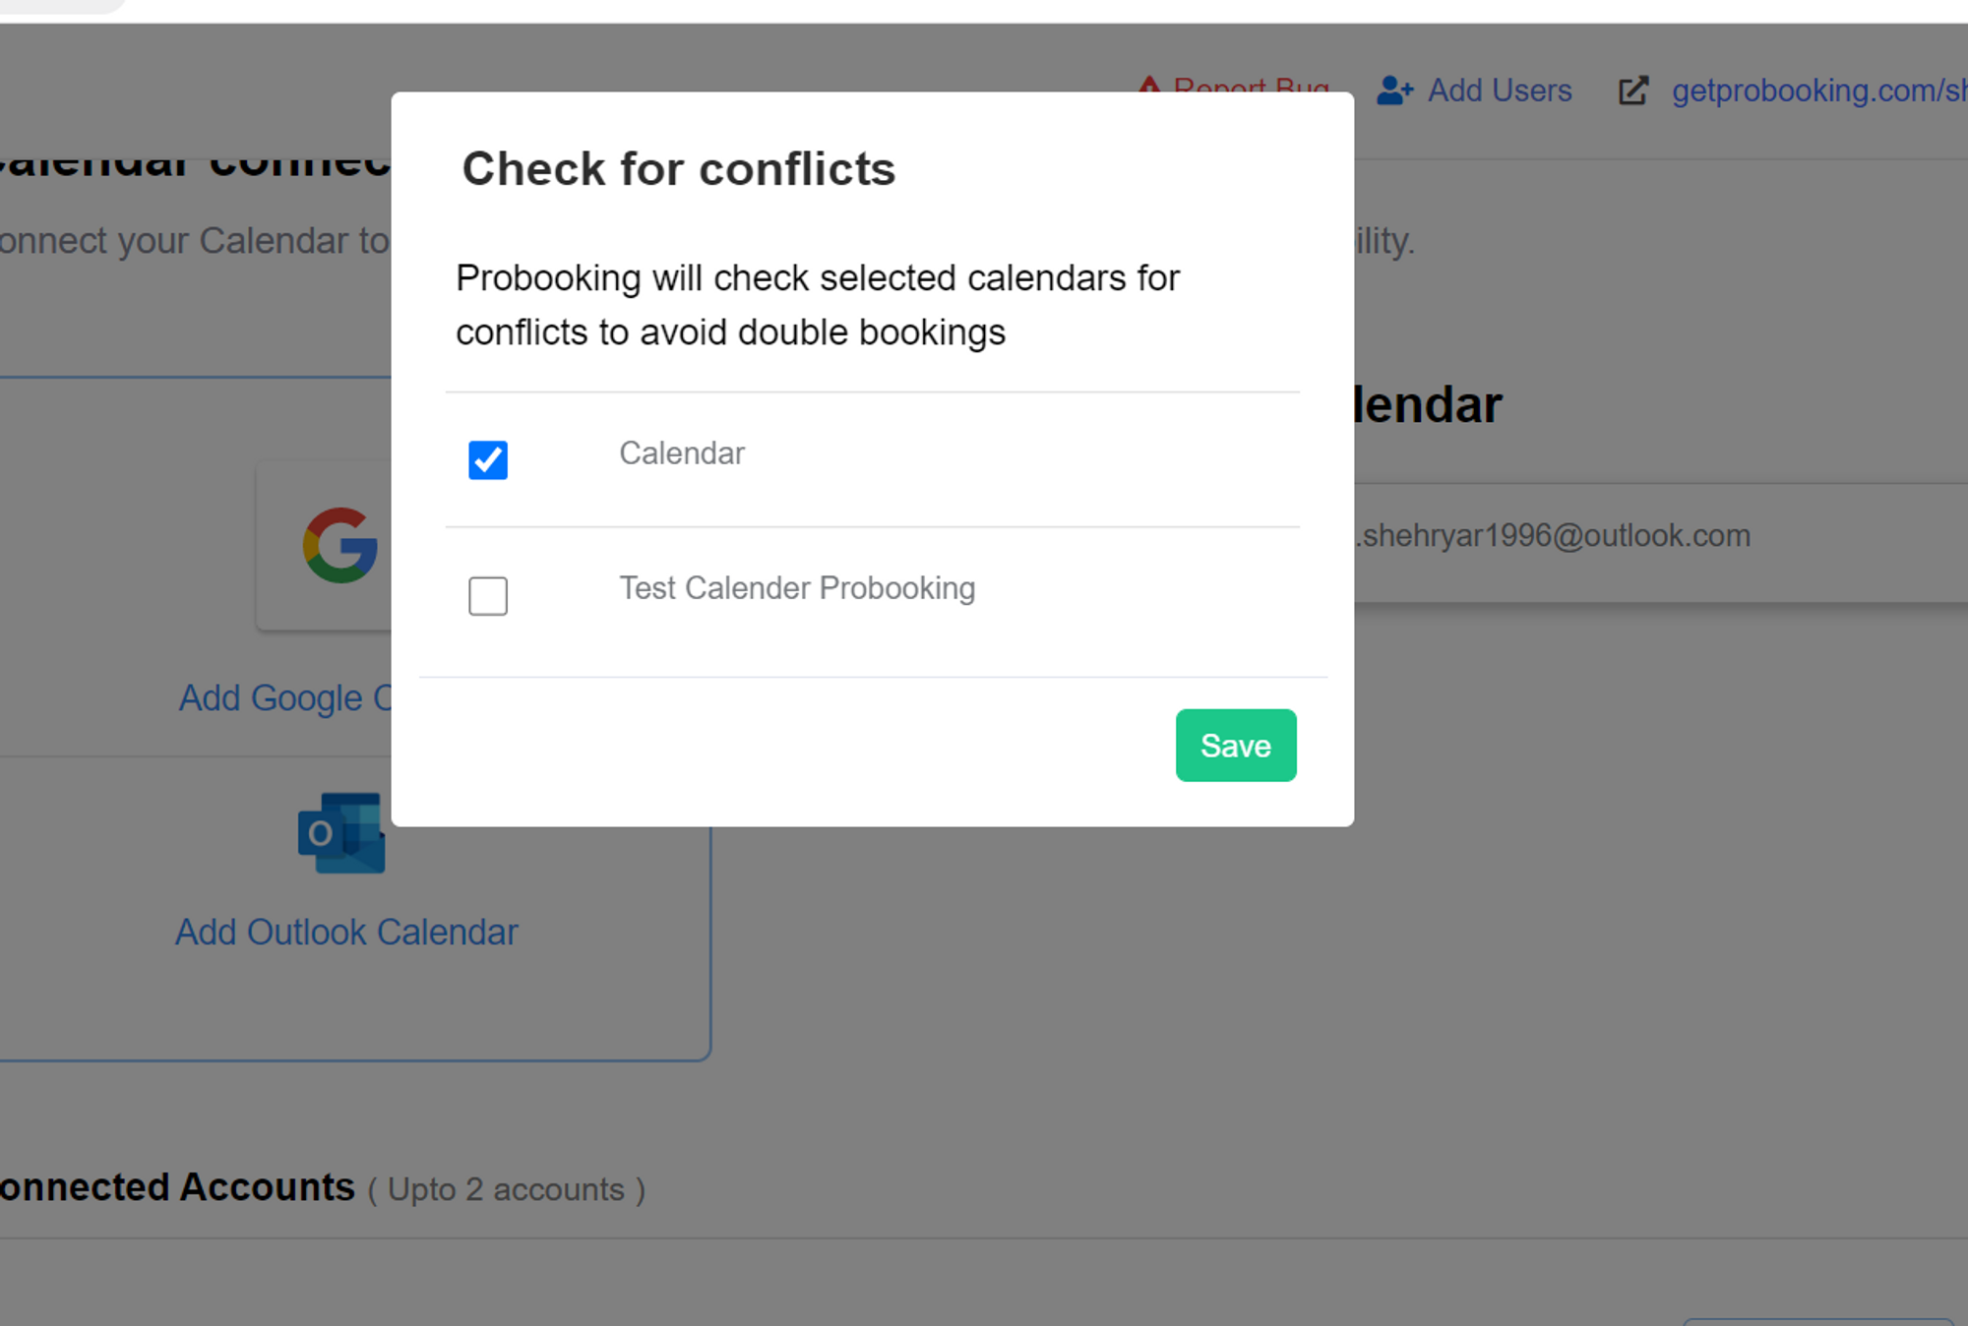Click the Outlook logo icon

[x=341, y=833]
